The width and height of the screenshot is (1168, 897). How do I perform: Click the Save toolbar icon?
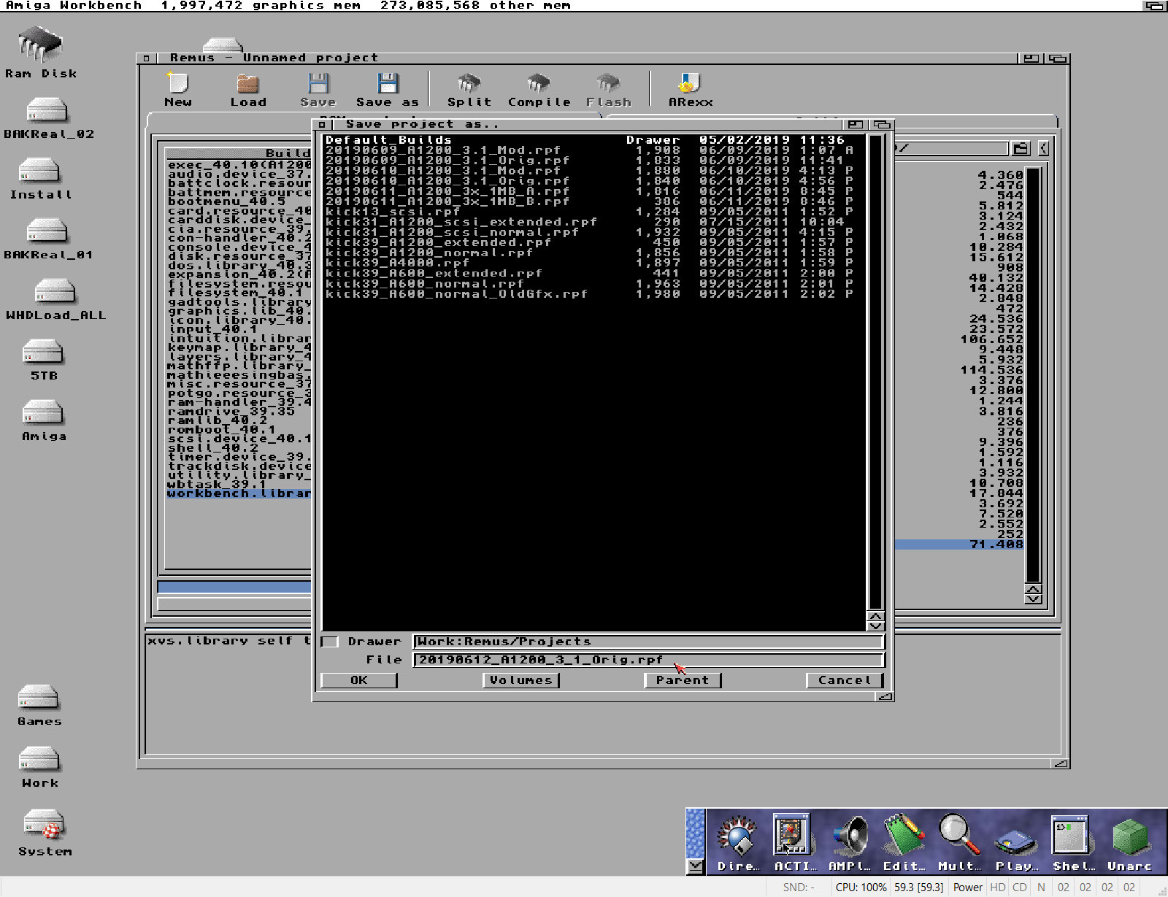(x=318, y=90)
